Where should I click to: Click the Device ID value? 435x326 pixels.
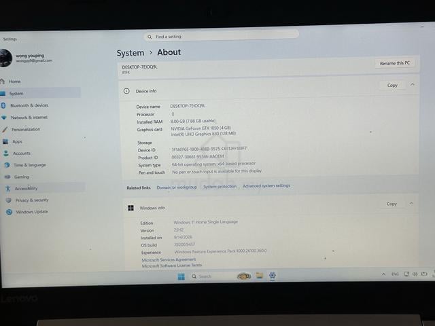[209, 149]
